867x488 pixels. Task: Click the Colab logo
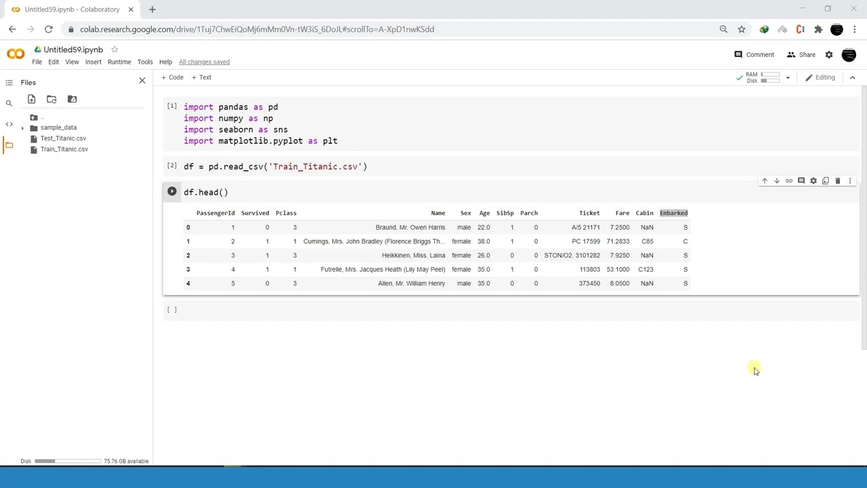pos(16,54)
